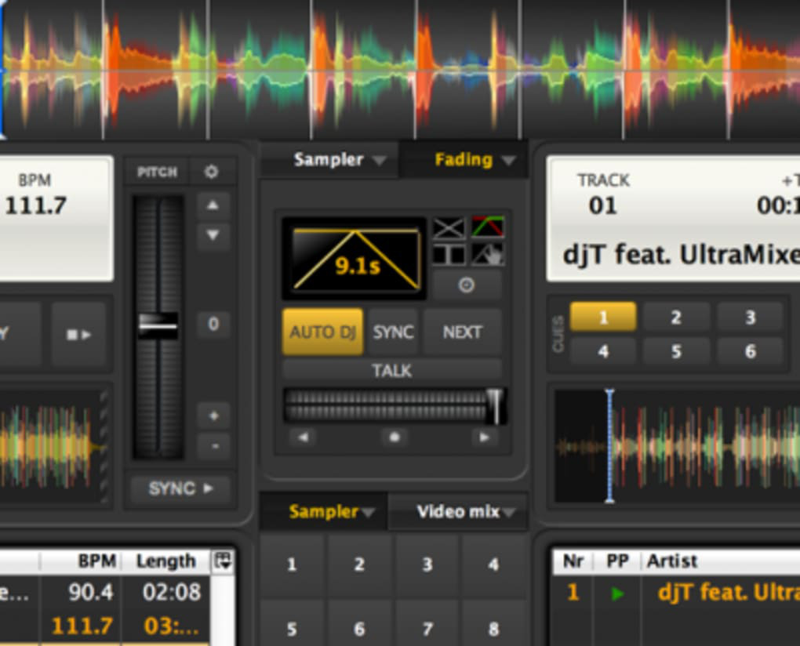Switch to the lower Sampler tab
The image size is (800, 646).
(x=323, y=511)
